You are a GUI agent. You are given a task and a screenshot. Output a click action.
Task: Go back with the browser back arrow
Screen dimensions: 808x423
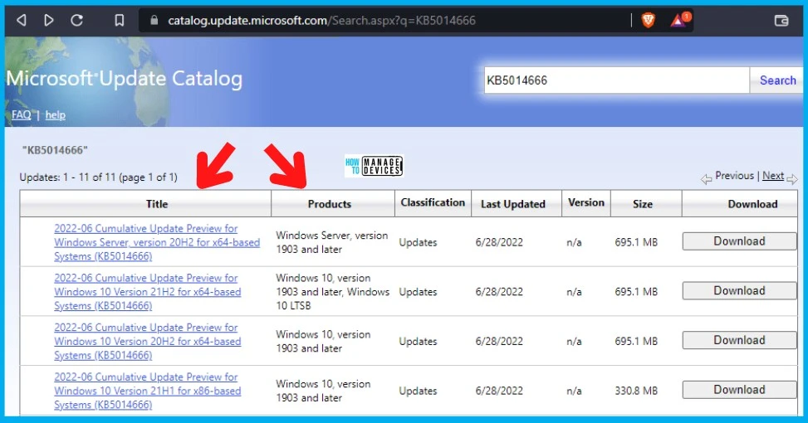(x=21, y=20)
